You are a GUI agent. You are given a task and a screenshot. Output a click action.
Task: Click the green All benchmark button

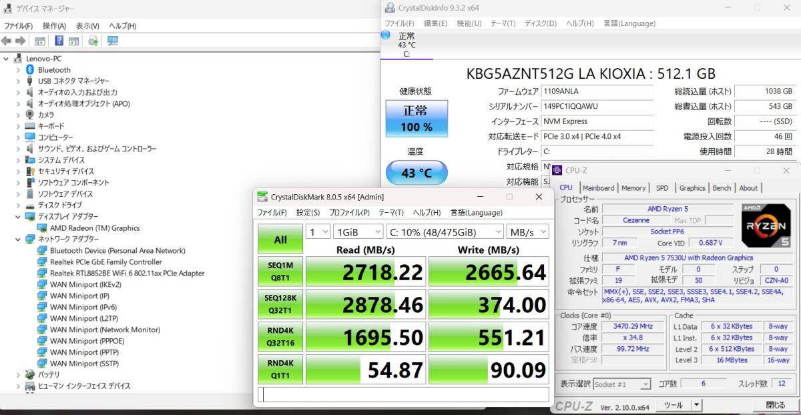click(x=280, y=240)
